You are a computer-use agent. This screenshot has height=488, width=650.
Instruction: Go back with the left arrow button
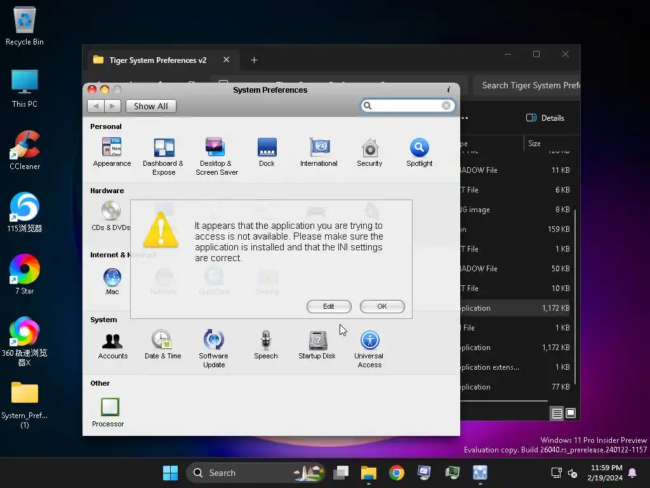[x=96, y=106]
